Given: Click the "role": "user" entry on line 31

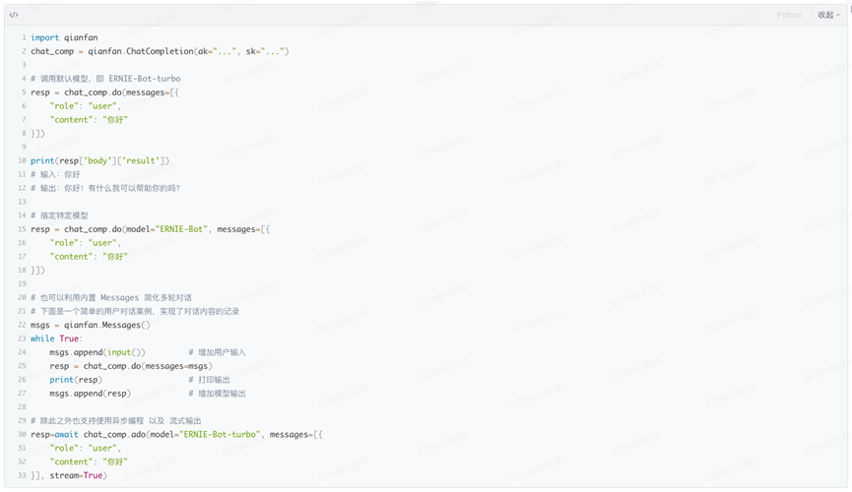Looking at the screenshot, I should click(x=86, y=448).
